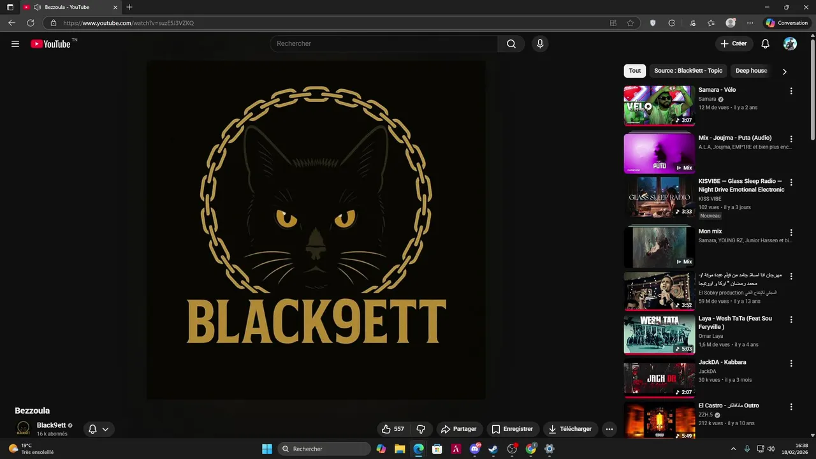Click the YouTube search input field
816x459 pixels.
point(384,43)
